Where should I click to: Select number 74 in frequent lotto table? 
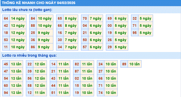(x=100, y=92)
